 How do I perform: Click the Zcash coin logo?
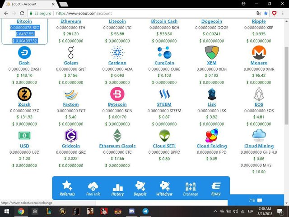coord(24,94)
